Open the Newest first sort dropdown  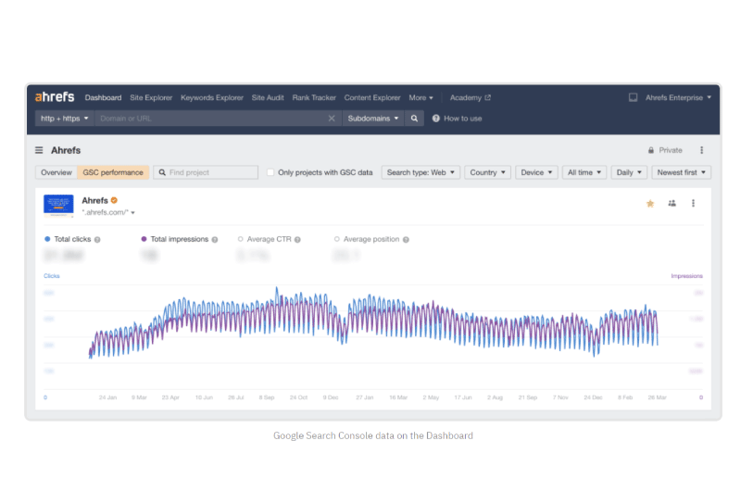[681, 172]
